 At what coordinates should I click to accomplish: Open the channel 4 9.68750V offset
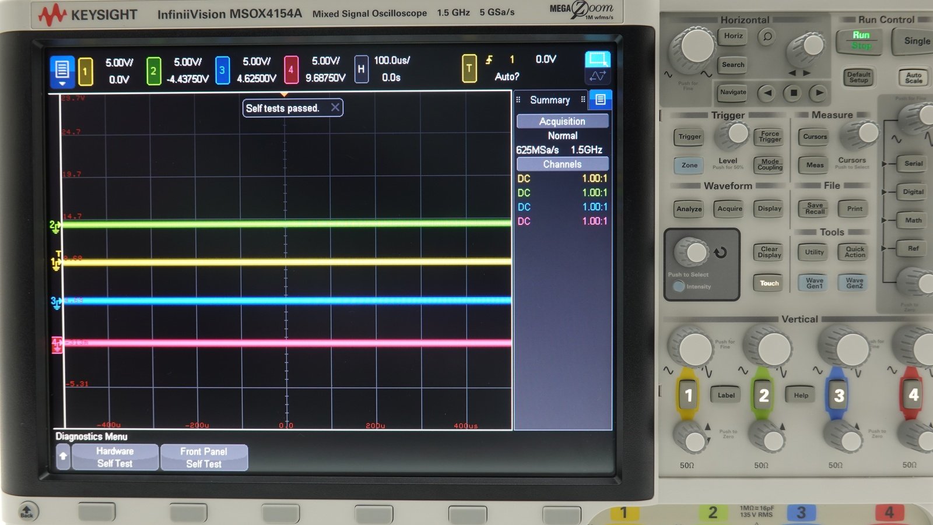(x=325, y=77)
